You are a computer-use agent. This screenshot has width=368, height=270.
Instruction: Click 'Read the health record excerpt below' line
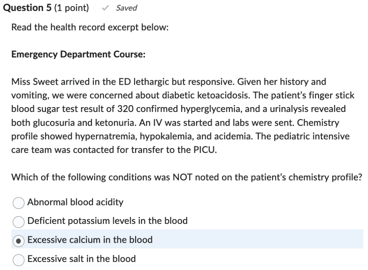click(90, 28)
